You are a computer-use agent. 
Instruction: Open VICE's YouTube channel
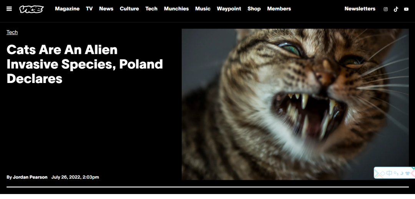[x=406, y=9]
